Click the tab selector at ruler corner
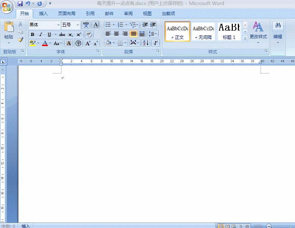The image size is (295, 228). [3, 62]
